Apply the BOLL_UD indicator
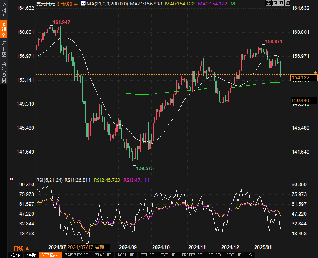The width and height of the screenshot is (318, 258). pos(126,255)
